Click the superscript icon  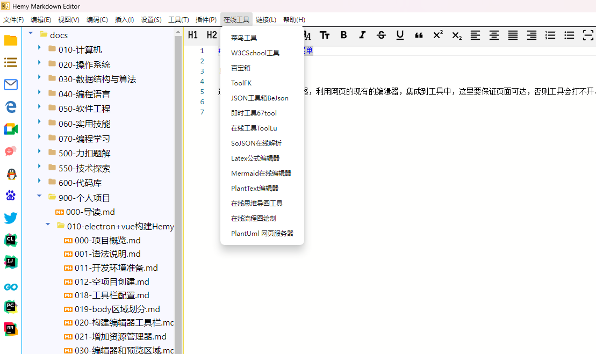point(437,35)
